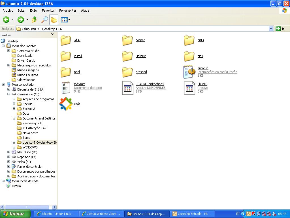Click inside the address path field

pyautogui.click(x=142, y=29)
